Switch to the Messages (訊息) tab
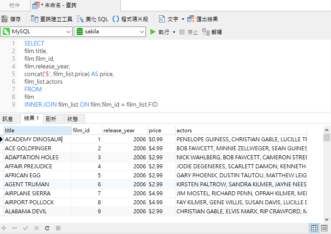331x234 pixels. click(x=8, y=119)
